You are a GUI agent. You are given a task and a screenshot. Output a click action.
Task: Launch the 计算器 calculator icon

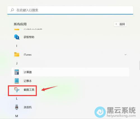coord(17,72)
